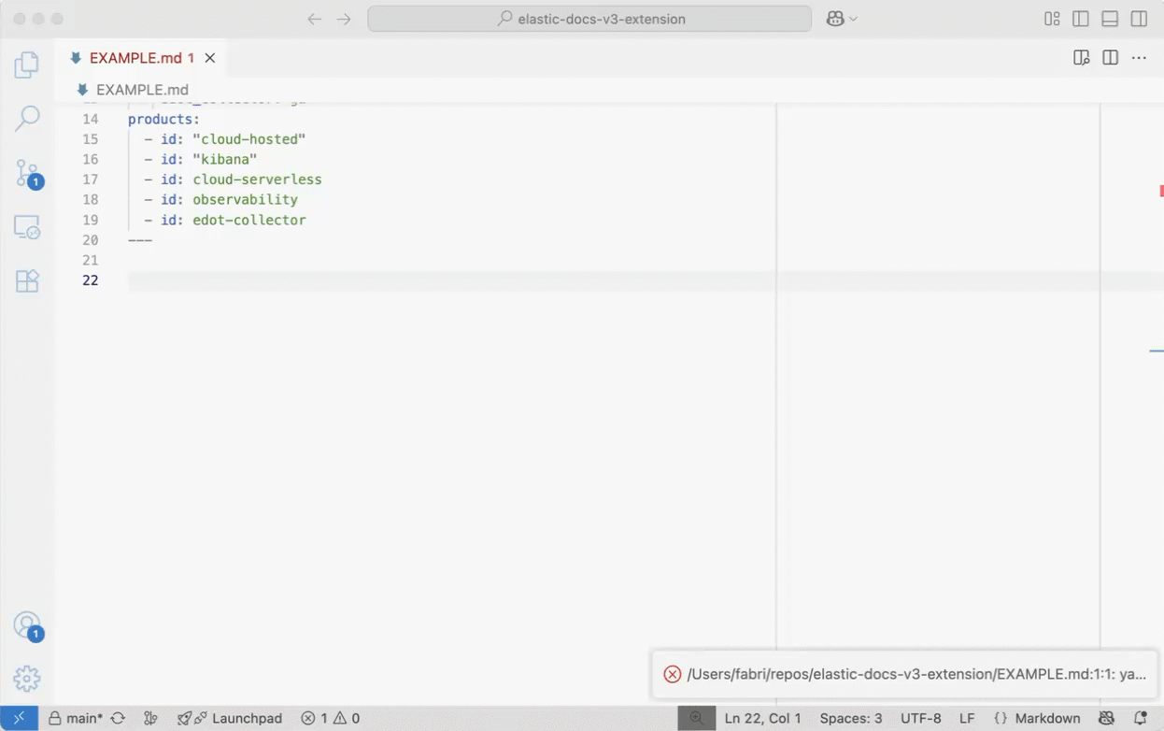Click the main* branch indicator
1164x731 pixels.
pyautogui.click(x=77, y=718)
